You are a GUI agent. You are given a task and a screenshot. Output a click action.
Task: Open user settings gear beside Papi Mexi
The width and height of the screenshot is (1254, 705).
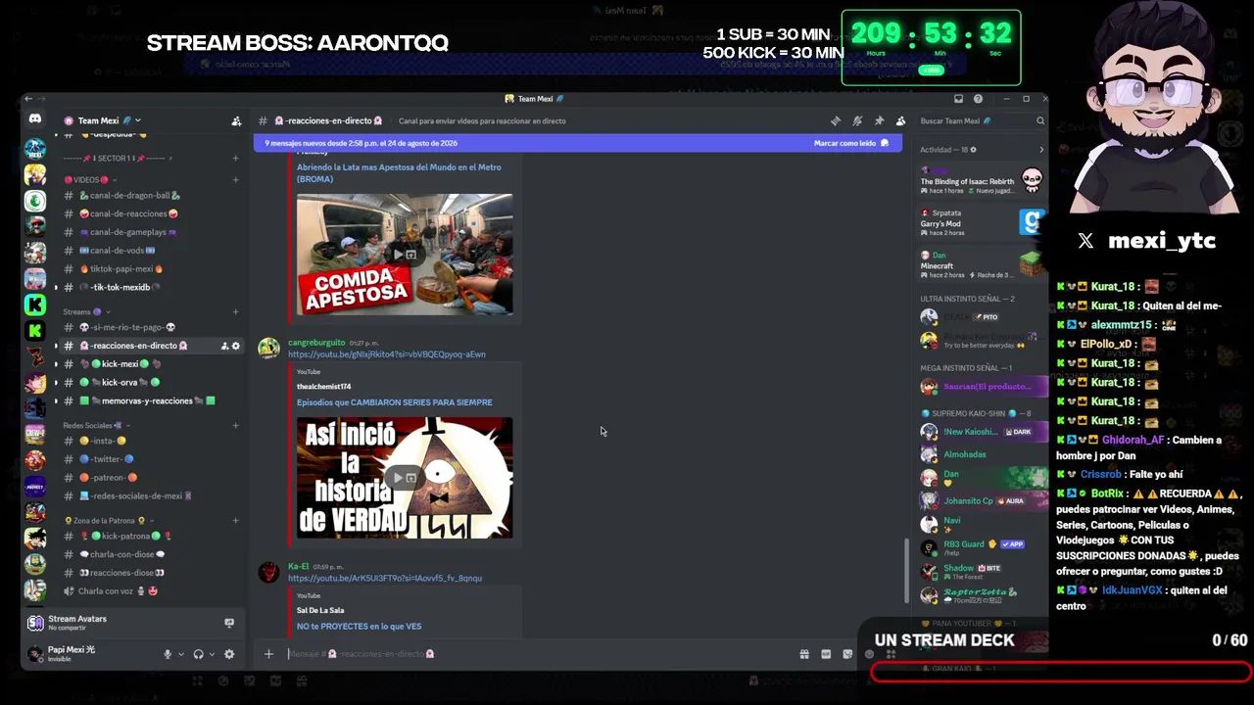tap(229, 654)
